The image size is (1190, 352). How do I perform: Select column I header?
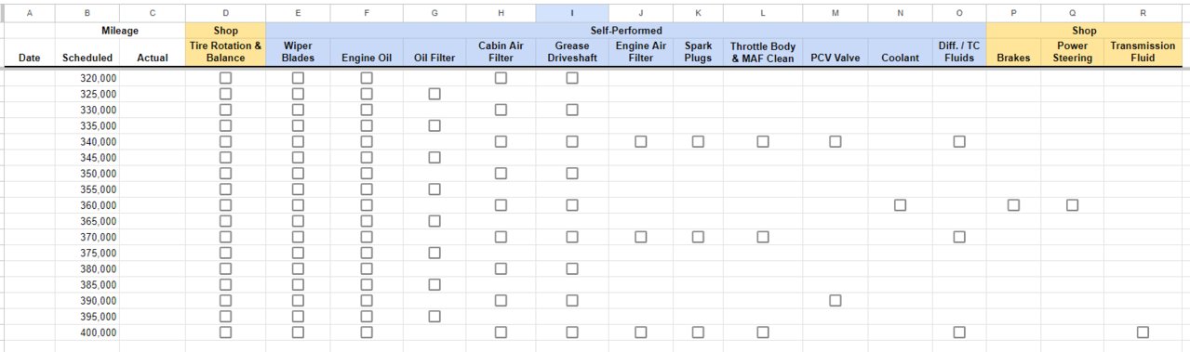(x=572, y=13)
